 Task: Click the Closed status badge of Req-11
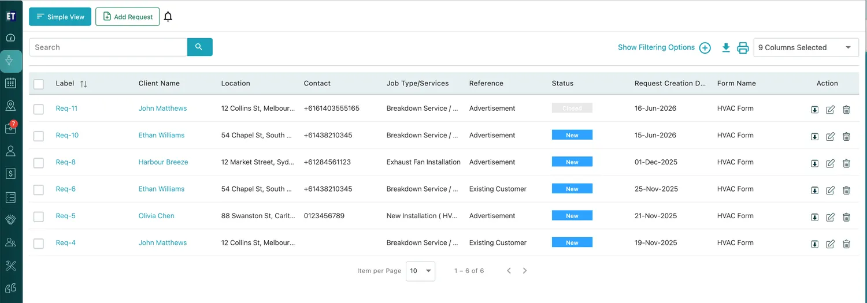tap(572, 108)
